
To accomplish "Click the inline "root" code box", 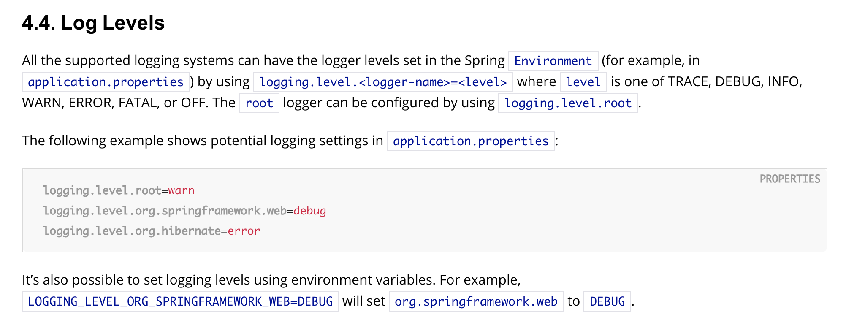I will point(259,103).
